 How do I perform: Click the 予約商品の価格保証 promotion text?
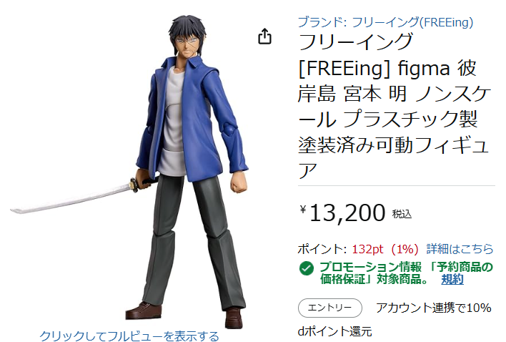pyautogui.click(x=406, y=273)
